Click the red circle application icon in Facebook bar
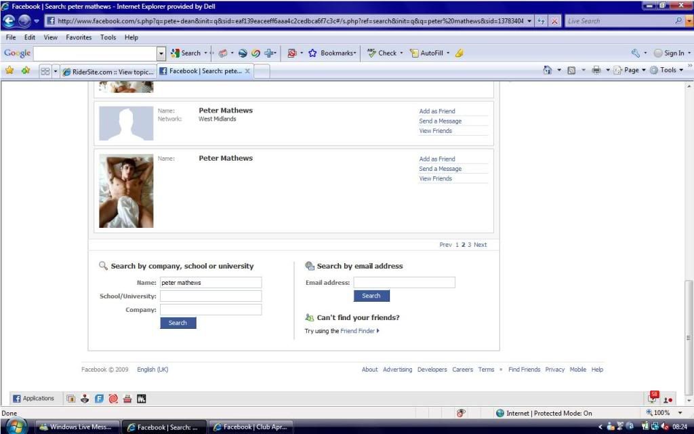This screenshot has width=694, height=434. (113, 399)
